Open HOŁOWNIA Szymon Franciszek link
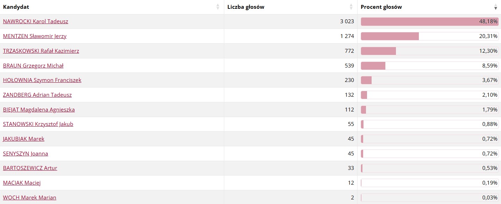Viewport: 501px width, 204px height. (42, 80)
